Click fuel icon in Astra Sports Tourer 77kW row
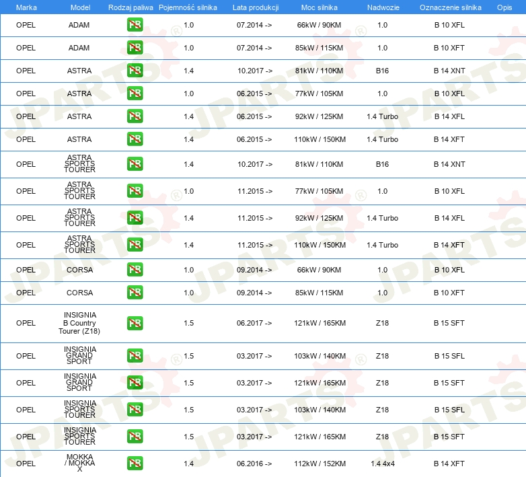Viewport: 526px width, 477px height. coord(135,191)
